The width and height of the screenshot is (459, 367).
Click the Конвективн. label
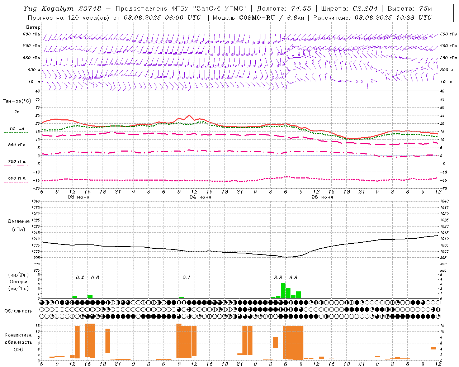[x=19, y=335]
